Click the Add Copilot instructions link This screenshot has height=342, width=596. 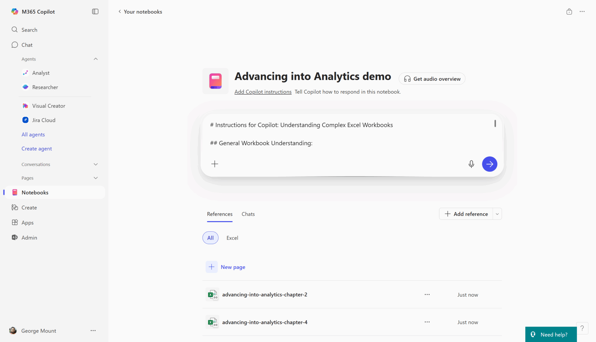[263, 92]
